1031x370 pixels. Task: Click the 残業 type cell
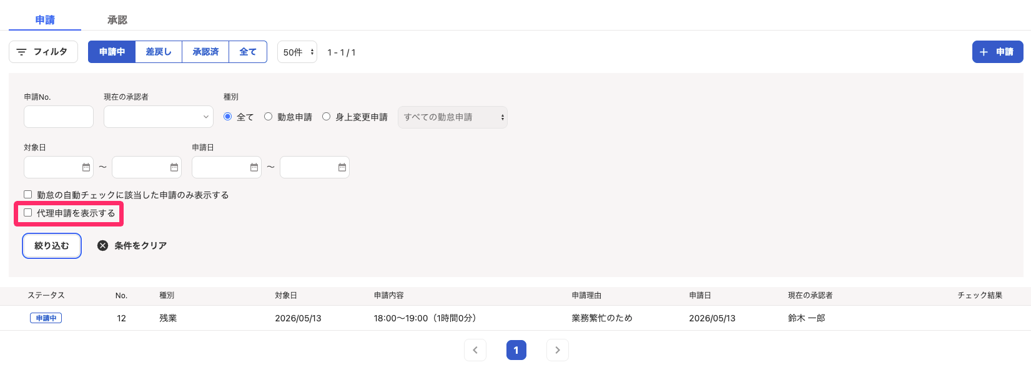pos(168,318)
